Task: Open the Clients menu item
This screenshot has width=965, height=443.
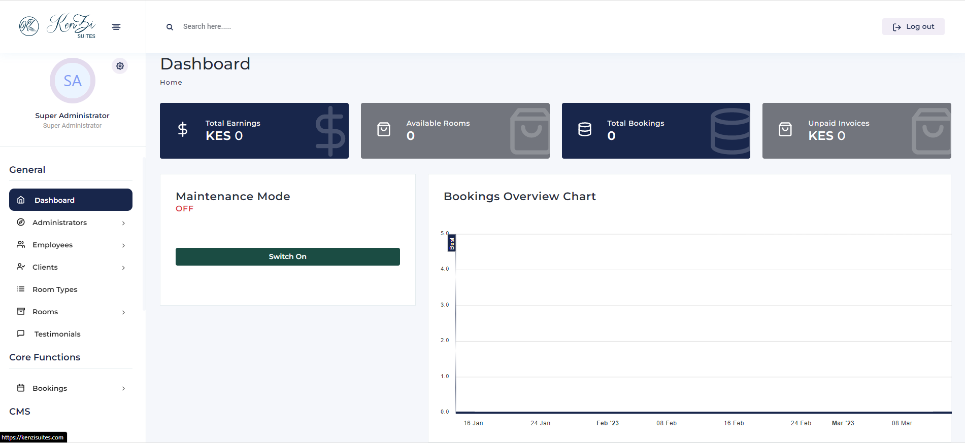Action: coord(71,267)
